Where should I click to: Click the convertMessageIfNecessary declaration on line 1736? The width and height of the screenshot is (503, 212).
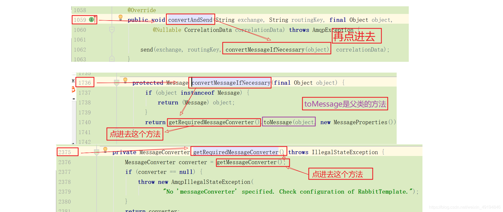pyautogui.click(x=231, y=83)
